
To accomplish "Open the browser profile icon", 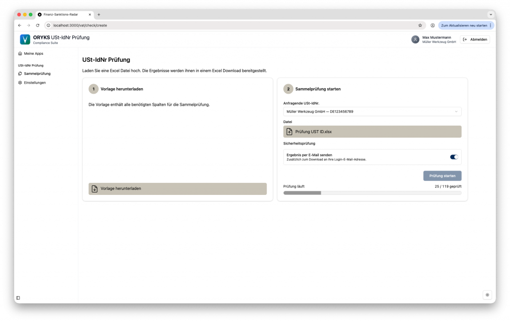I will (432, 25).
